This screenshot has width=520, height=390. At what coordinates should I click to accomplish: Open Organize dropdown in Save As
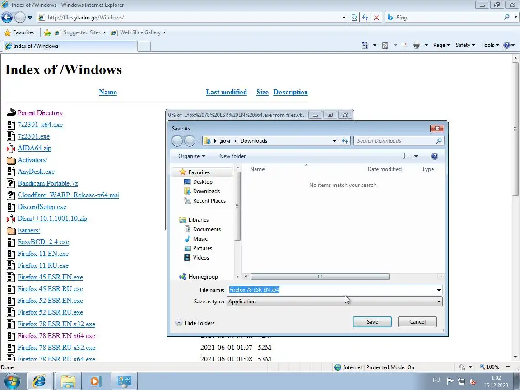192,156
